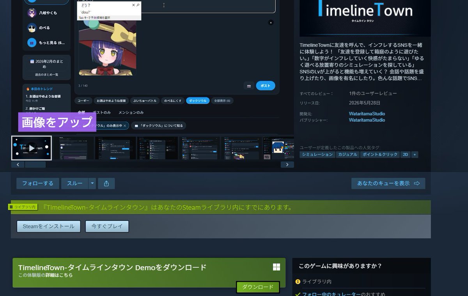Open the フォロー中のキュレーター link
This screenshot has width=468, height=296.
(331, 294)
